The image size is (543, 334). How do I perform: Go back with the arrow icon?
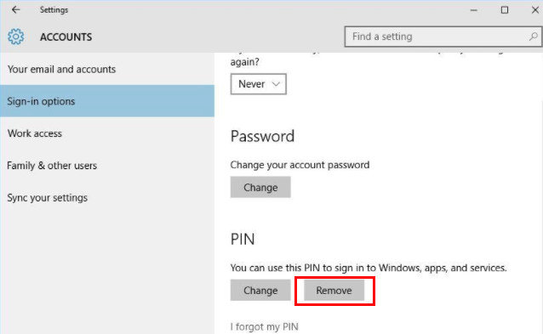15,9
